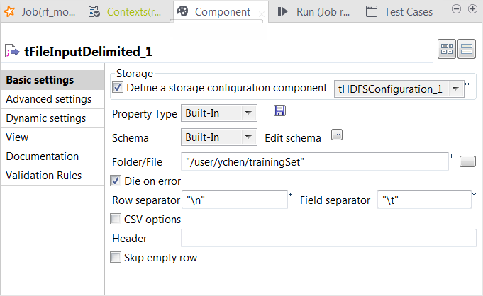
Task: Expand the Schema Built-In dropdown
Action: point(248,137)
